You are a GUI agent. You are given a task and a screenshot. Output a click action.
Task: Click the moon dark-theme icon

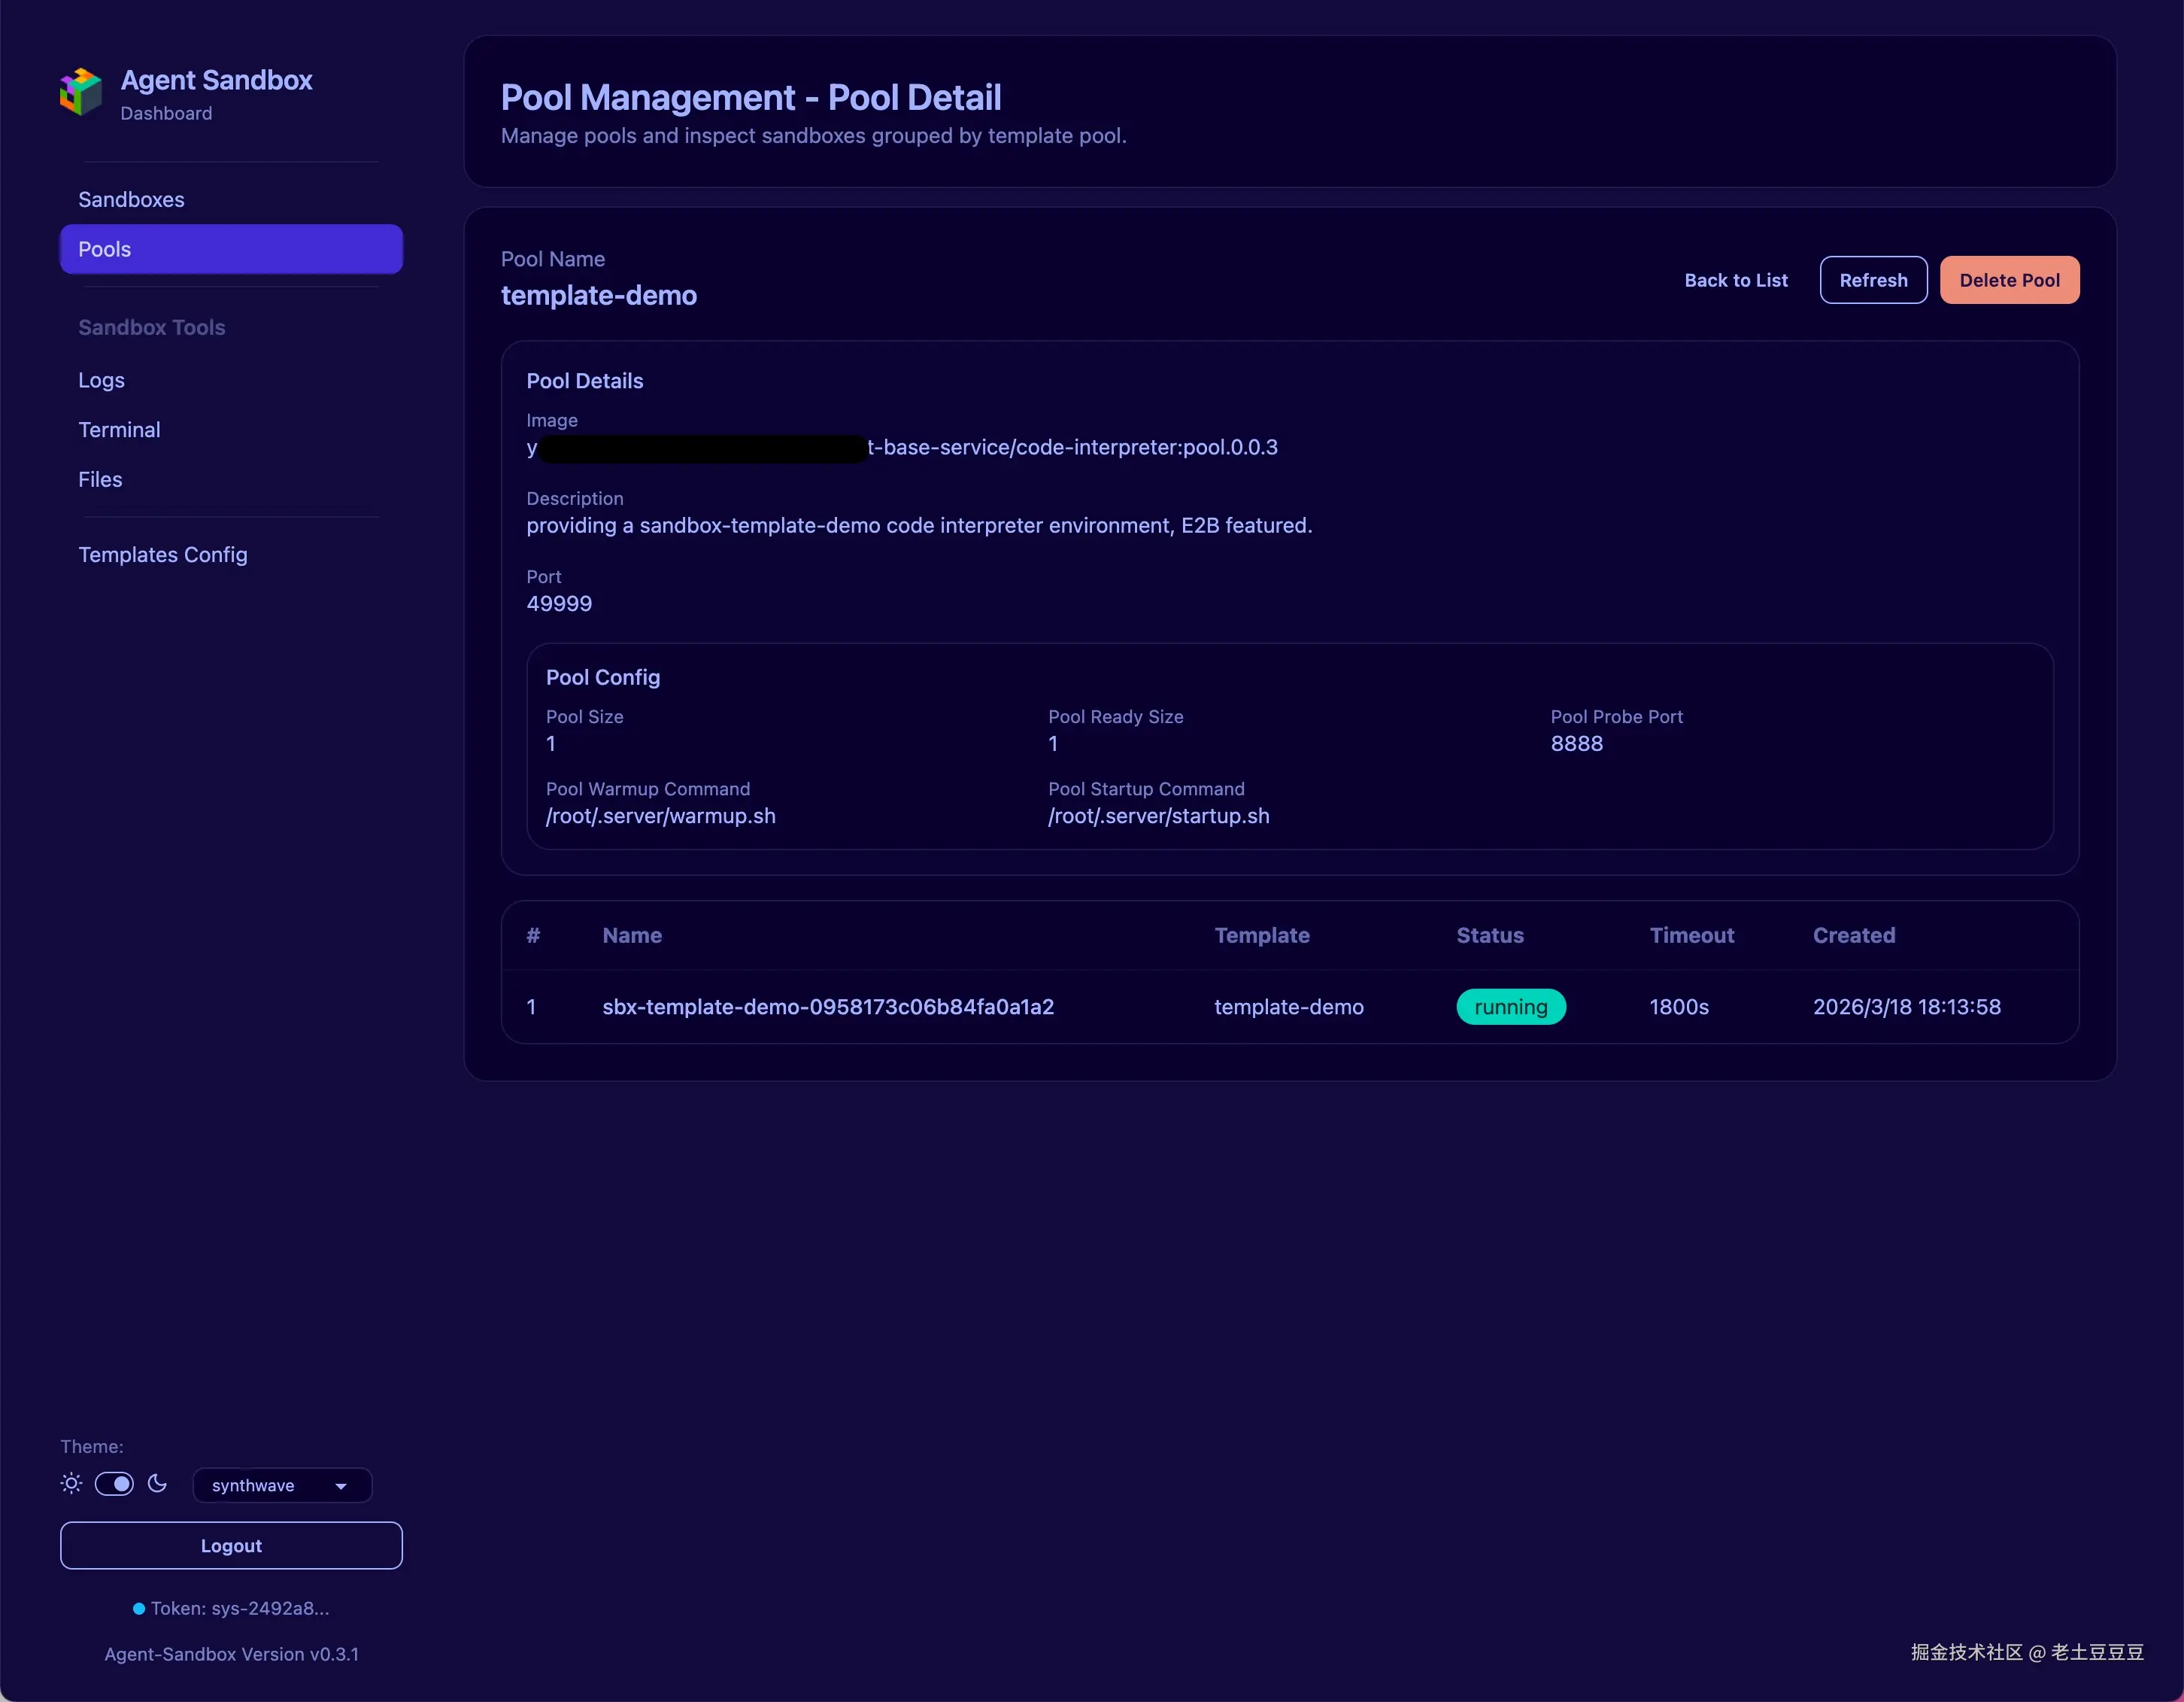pyautogui.click(x=157, y=1483)
